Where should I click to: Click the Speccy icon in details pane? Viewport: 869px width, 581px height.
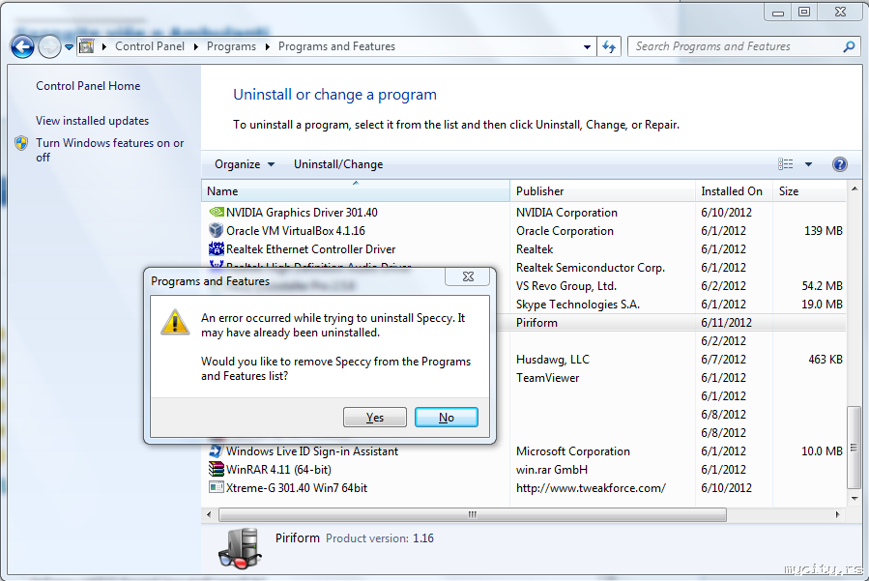coord(241,548)
